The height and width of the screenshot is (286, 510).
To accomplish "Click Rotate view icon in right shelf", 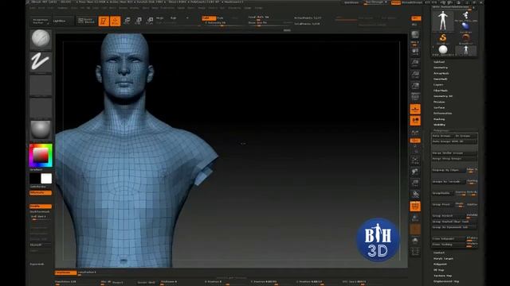I will click(x=415, y=194).
